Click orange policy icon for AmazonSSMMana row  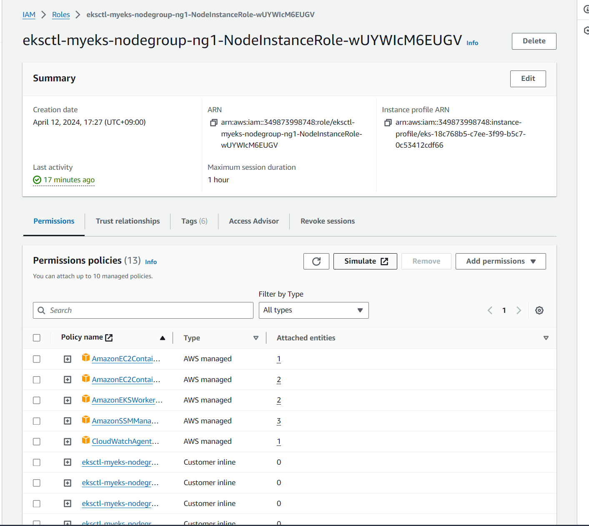(86, 420)
